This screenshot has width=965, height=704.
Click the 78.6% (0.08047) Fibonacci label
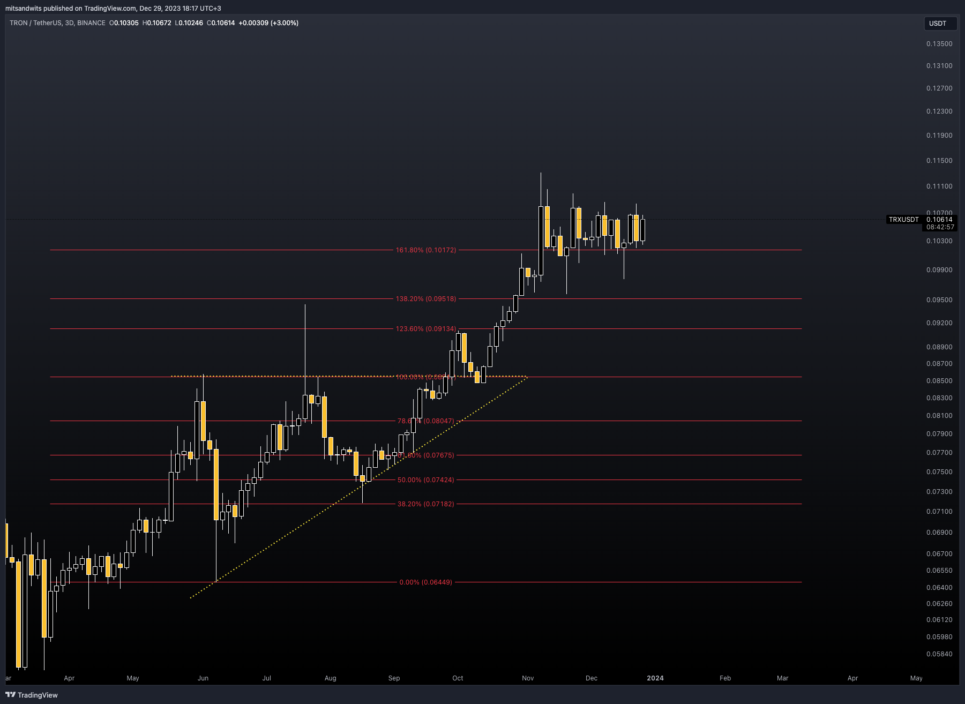pos(426,421)
